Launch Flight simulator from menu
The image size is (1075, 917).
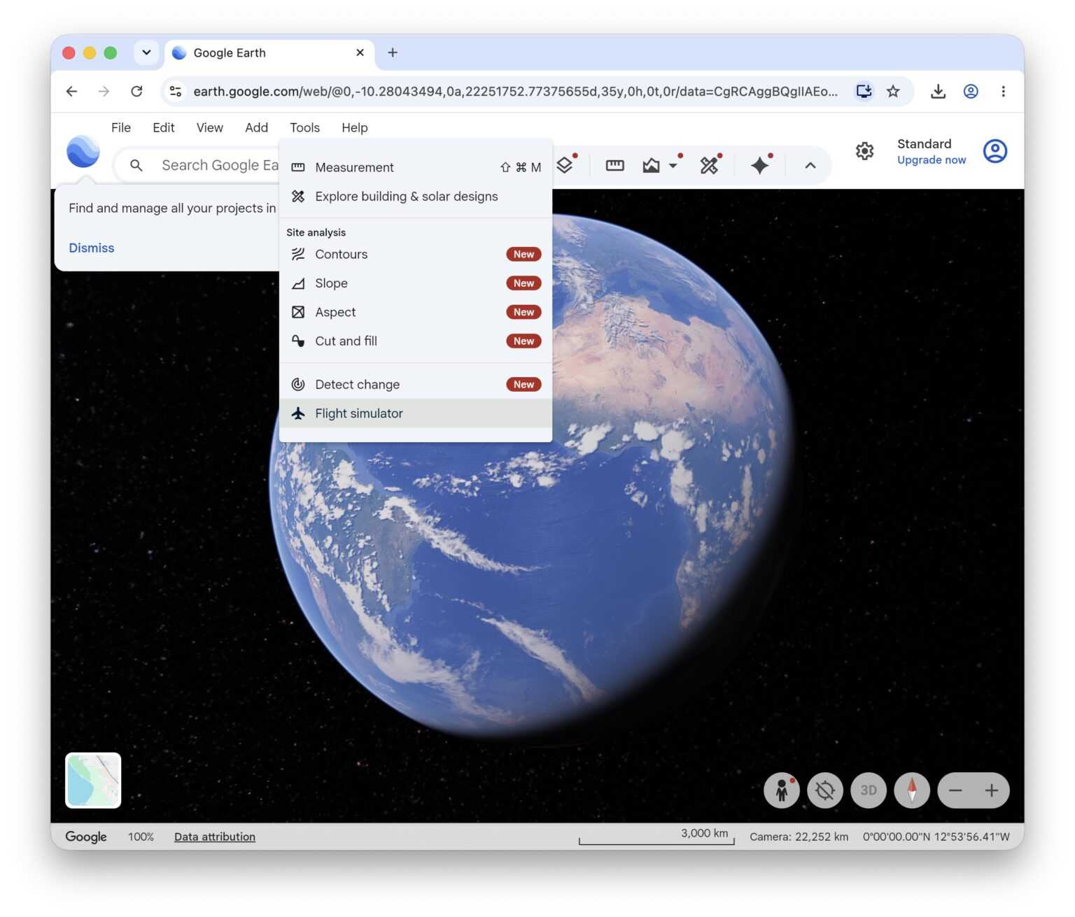[416, 413]
